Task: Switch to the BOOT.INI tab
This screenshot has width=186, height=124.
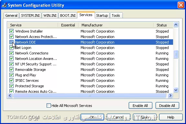Action: click(x=68, y=15)
